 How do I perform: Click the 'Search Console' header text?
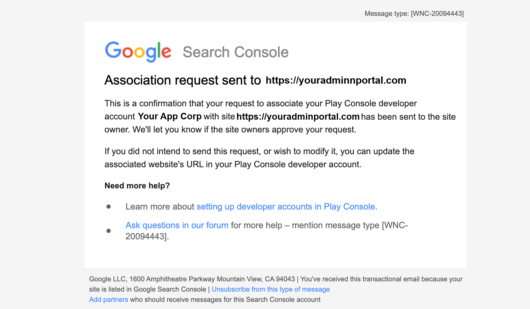tap(235, 52)
